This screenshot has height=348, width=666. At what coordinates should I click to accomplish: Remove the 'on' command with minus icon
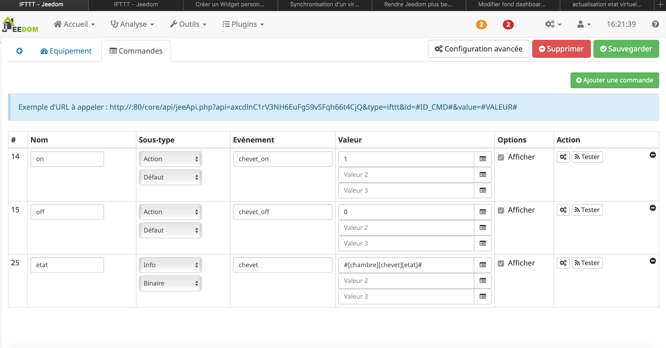(x=653, y=155)
